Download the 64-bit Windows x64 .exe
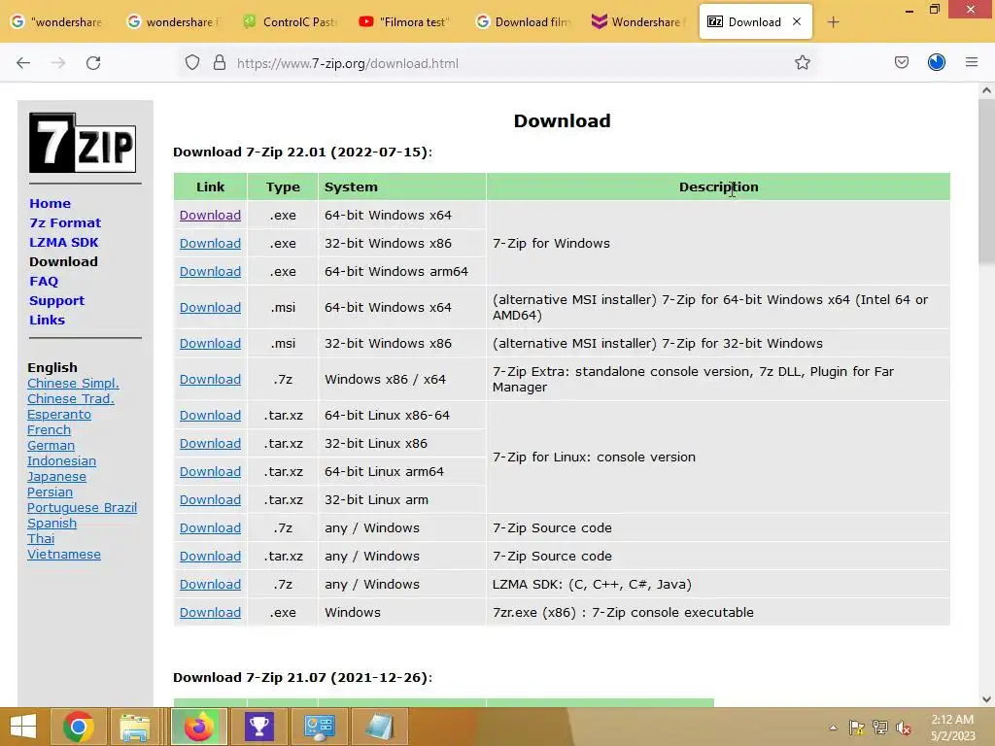Screen dimensions: 995x746 [210, 215]
